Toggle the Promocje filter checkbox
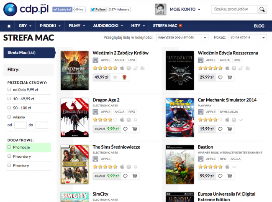272x202 pixels. click(9, 147)
